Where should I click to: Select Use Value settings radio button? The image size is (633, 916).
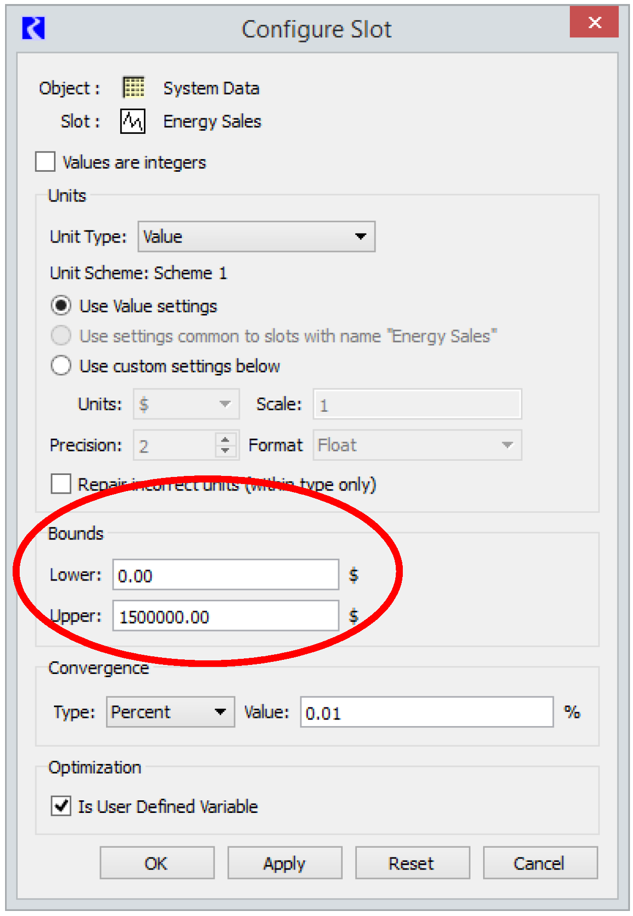click(61, 306)
